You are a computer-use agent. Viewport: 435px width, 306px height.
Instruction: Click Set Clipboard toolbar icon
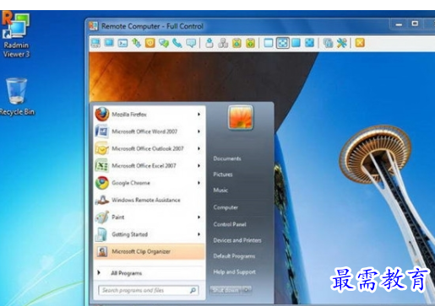coord(237,43)
